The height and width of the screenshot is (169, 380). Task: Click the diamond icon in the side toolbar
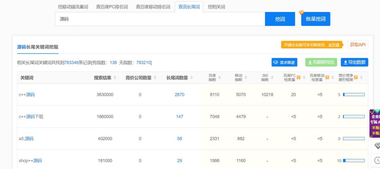tap(377, 146)
